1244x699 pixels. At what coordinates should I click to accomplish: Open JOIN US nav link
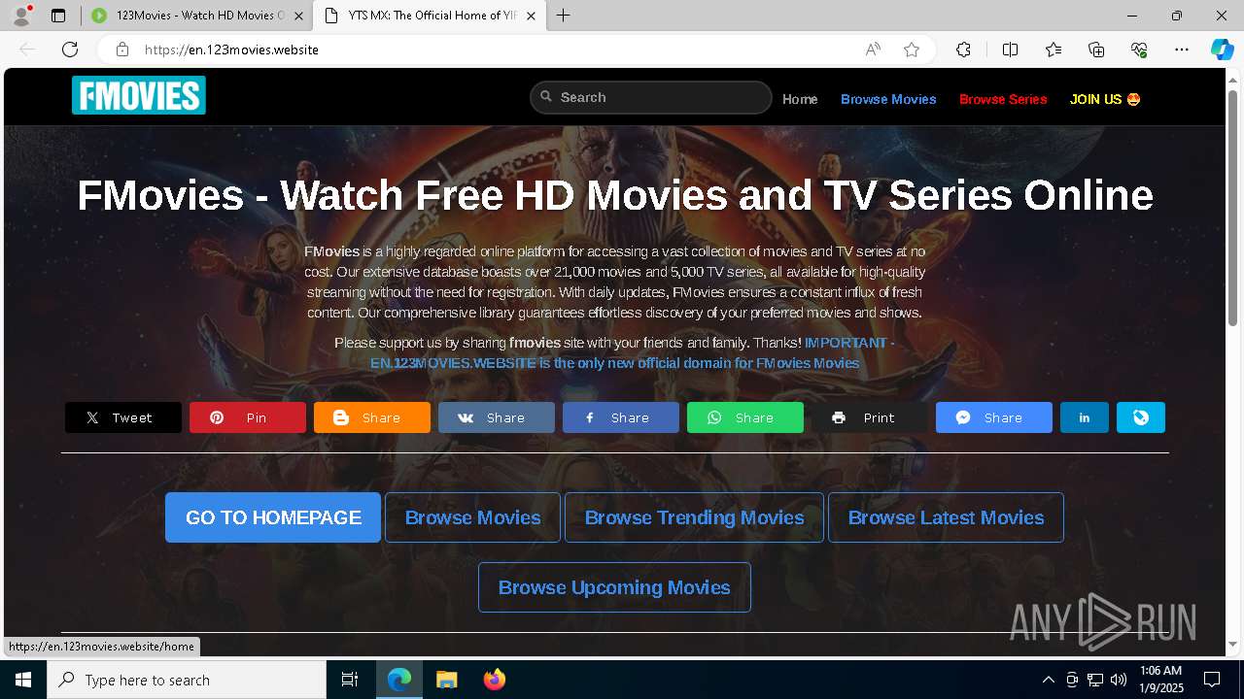pyautogui.click(x=1105, y=99)
